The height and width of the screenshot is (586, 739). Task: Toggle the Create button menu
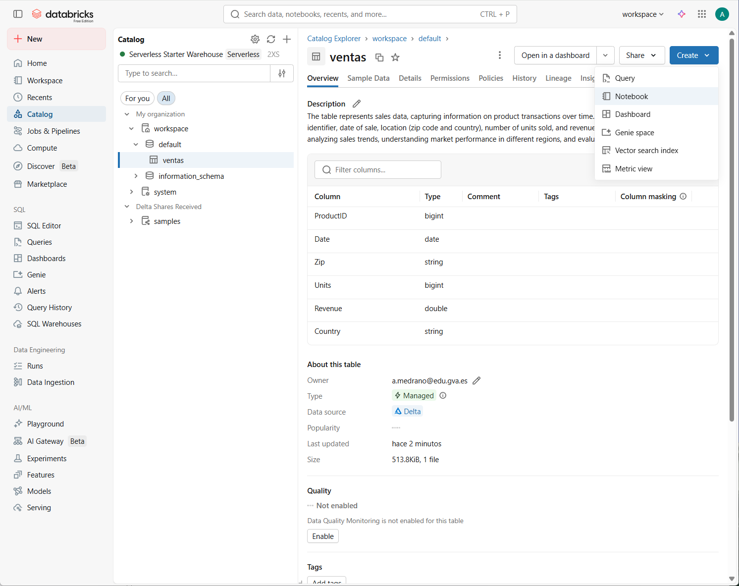coord(693,55)
